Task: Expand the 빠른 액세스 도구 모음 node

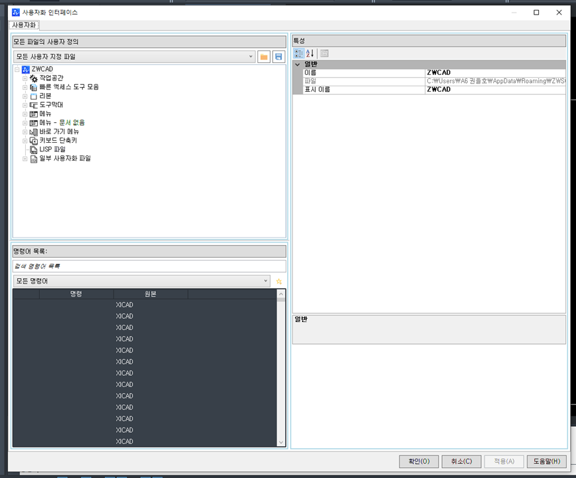Action: pyautogui.click(x=25, y=87)
